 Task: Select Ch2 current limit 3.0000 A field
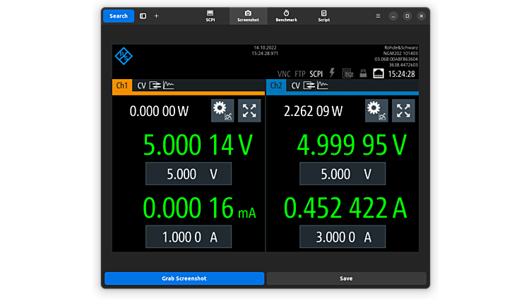[x=342, y=238]
